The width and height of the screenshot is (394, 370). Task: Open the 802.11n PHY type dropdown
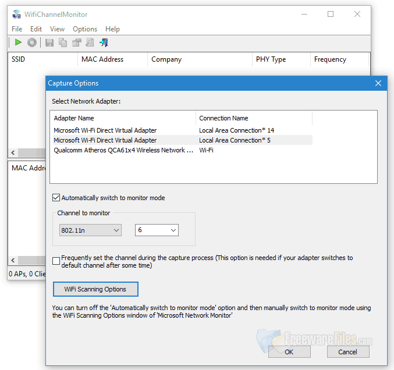point(90,230)
